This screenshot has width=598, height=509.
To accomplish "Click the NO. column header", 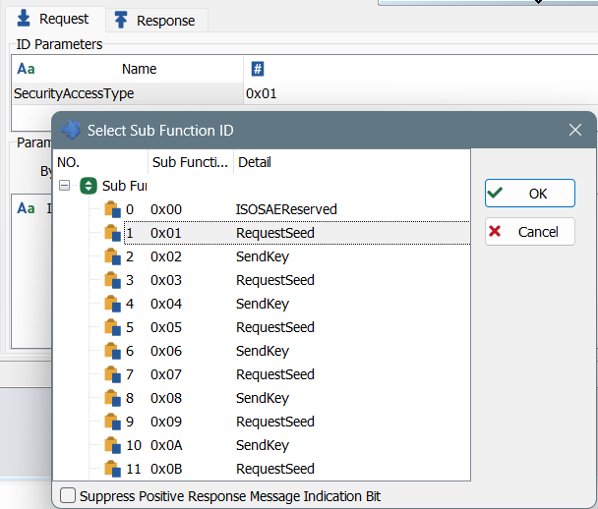I will (100, 162).
